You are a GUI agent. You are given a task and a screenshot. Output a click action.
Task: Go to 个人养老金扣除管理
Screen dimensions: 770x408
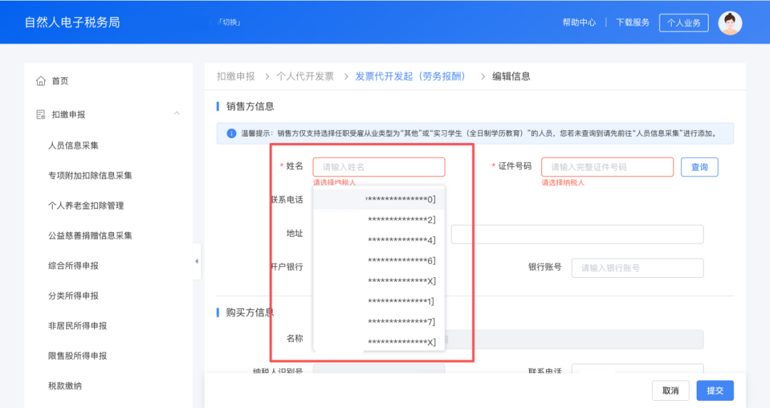click(x=86, y=206)
